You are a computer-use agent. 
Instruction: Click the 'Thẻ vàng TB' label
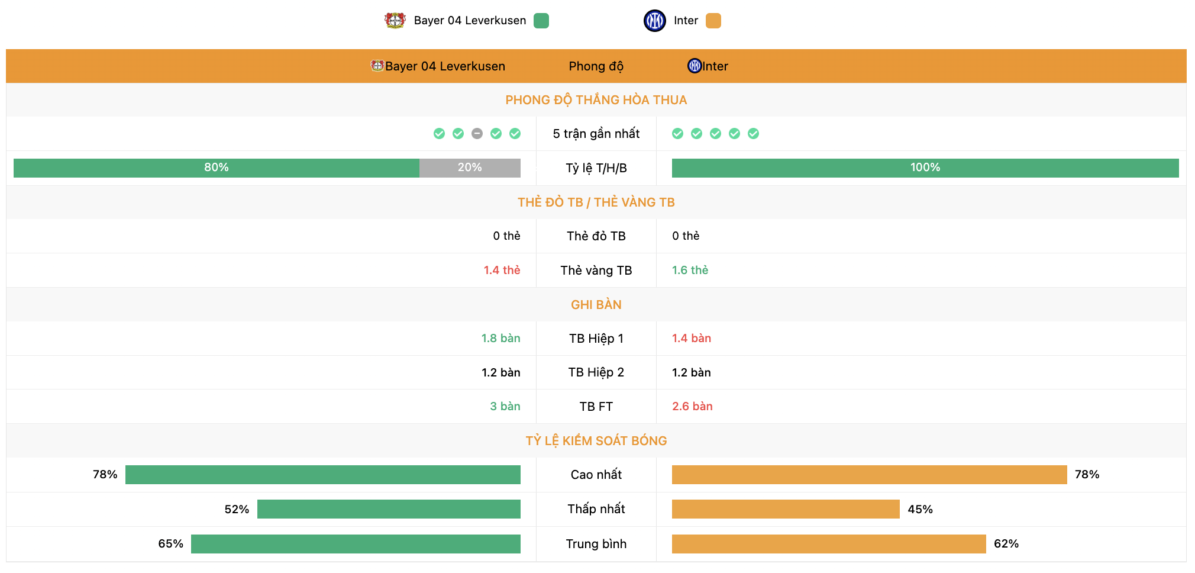point(596,271)
